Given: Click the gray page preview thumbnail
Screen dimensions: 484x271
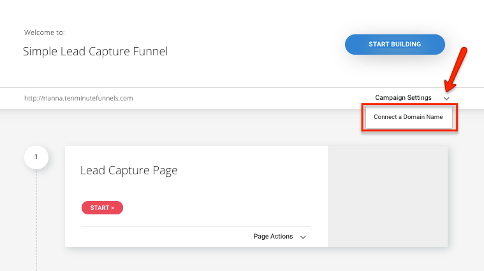Looking at the screenshot, I should coord(388,196).
